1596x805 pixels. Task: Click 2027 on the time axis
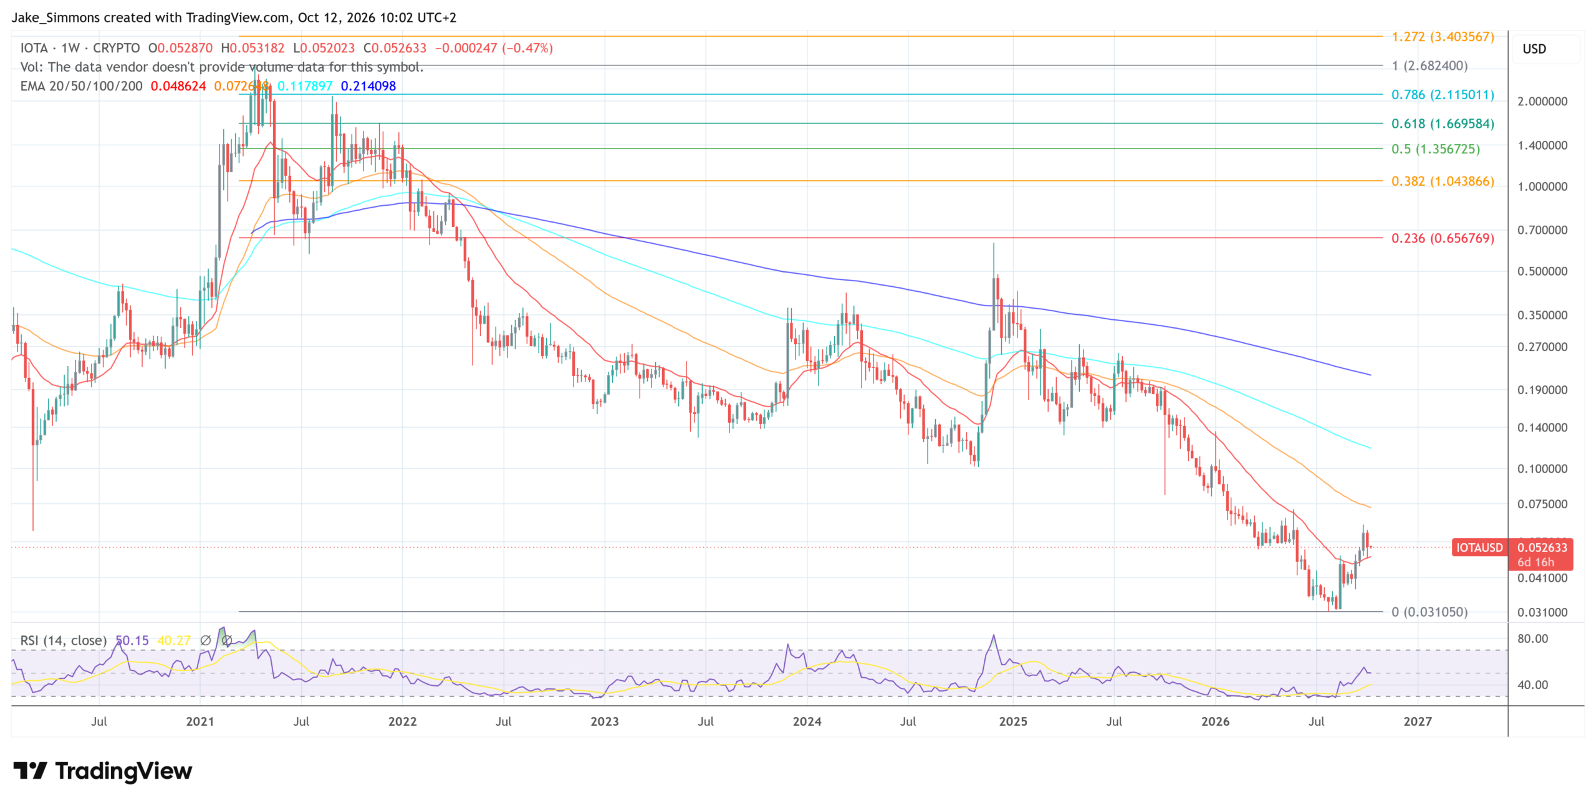tap(1417, 721)
